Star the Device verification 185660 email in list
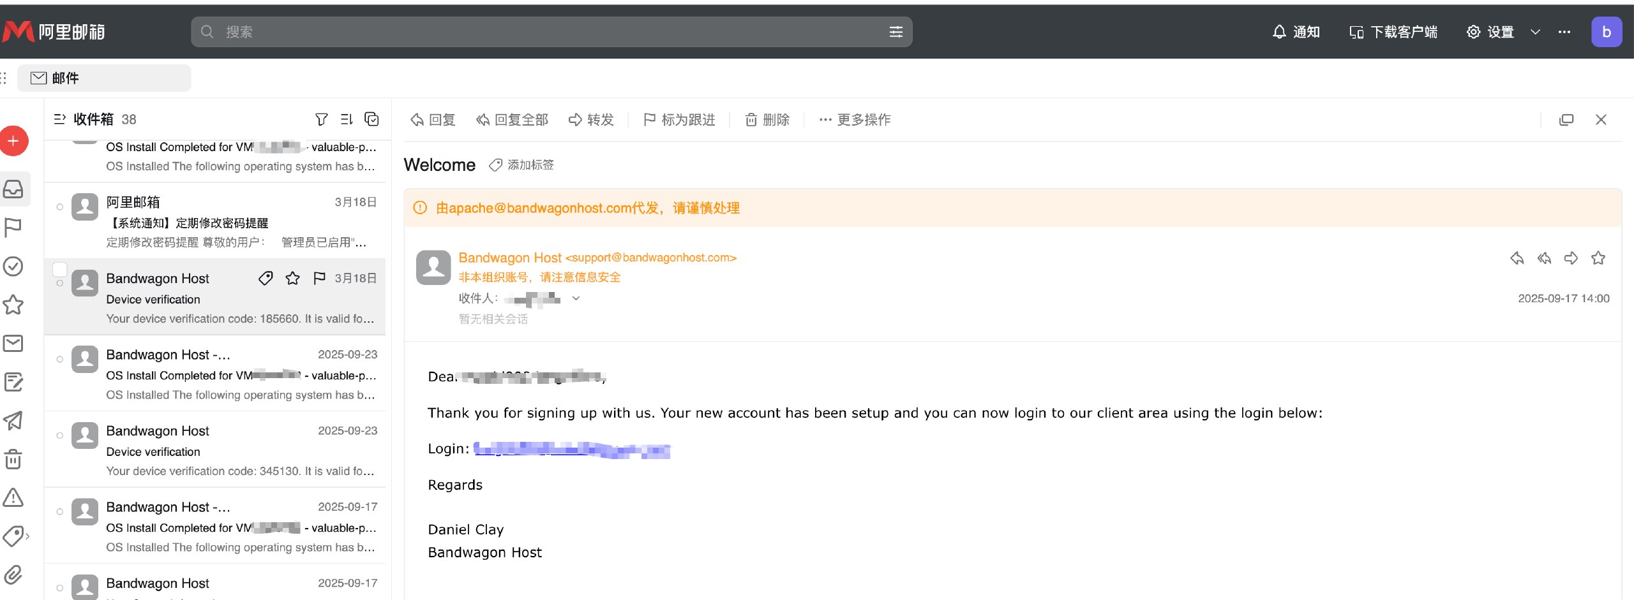Screen dimensions: 1634x600 (x=293, y=278)
